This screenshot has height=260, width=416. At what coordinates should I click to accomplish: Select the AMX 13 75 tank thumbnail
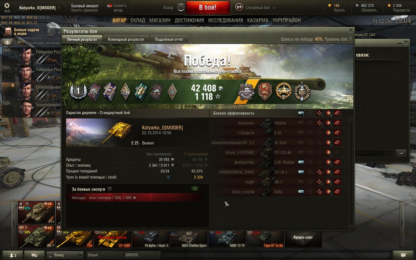227,240
